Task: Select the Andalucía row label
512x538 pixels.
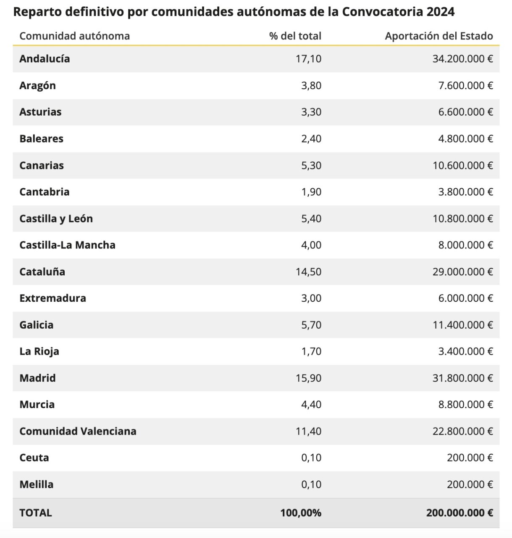Action: pos(45,59)
